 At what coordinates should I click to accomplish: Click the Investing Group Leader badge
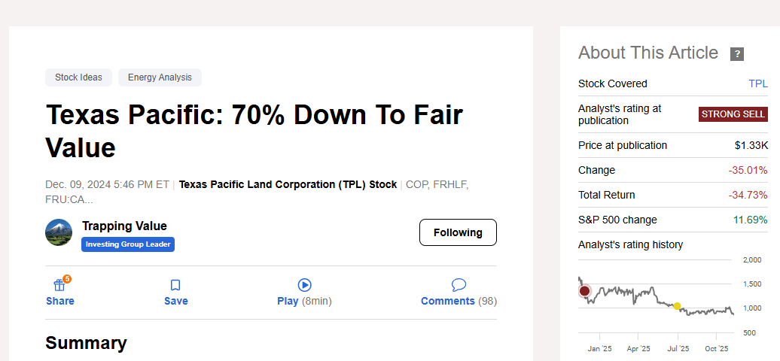(128, 244)
